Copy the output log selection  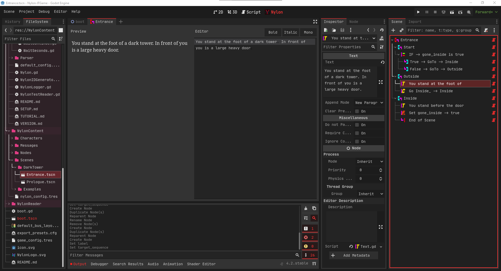(x=314, y=208)
